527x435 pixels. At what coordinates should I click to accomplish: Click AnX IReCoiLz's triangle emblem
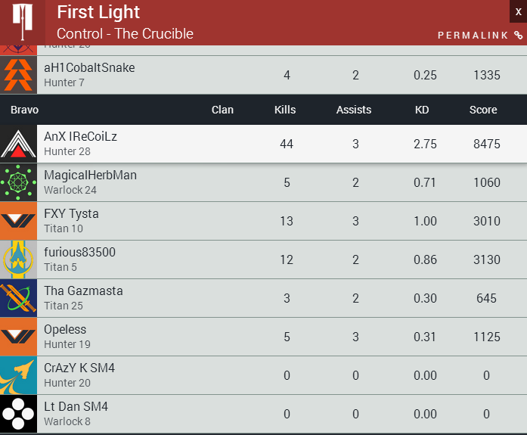18,144
